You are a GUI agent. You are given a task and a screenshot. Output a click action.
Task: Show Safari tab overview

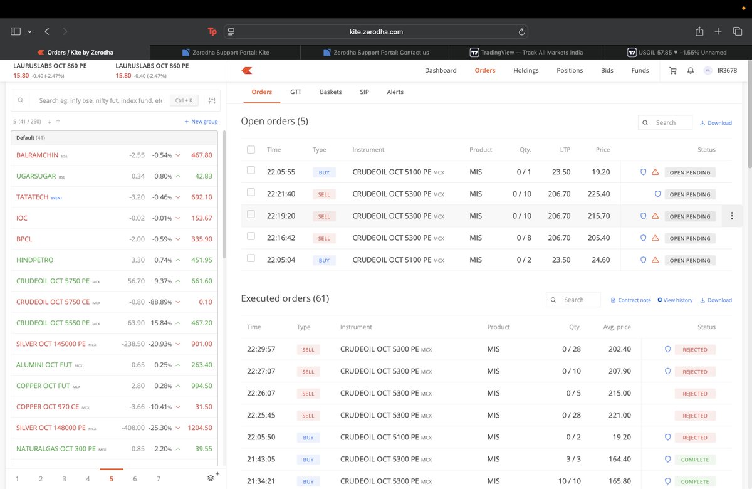[737, 31]
